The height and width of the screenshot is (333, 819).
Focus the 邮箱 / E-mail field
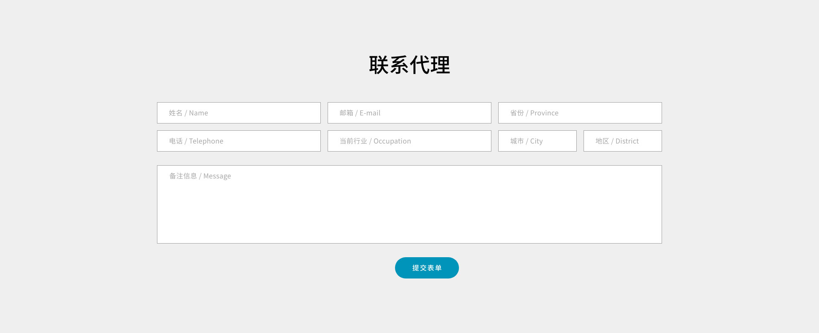409,113
